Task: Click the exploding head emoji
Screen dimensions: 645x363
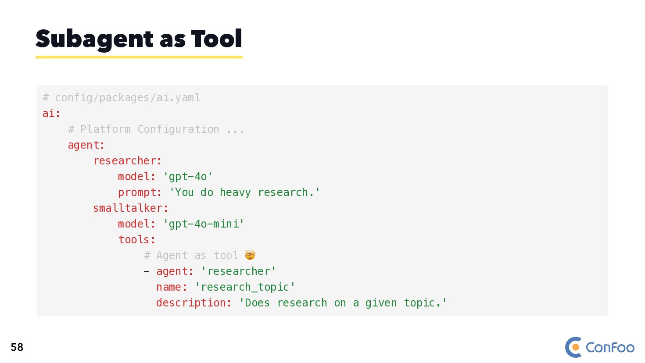Action: [x=250, y=255]
